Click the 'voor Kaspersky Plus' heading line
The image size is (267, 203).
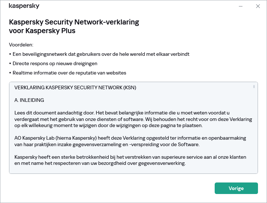[42, 31]
